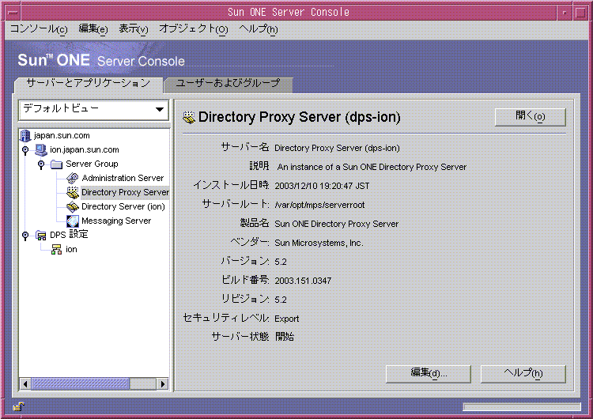Viewport: 593px width, 419px height.
Task: Click the 編集(d)... button
Action: (x=429, y=374)
